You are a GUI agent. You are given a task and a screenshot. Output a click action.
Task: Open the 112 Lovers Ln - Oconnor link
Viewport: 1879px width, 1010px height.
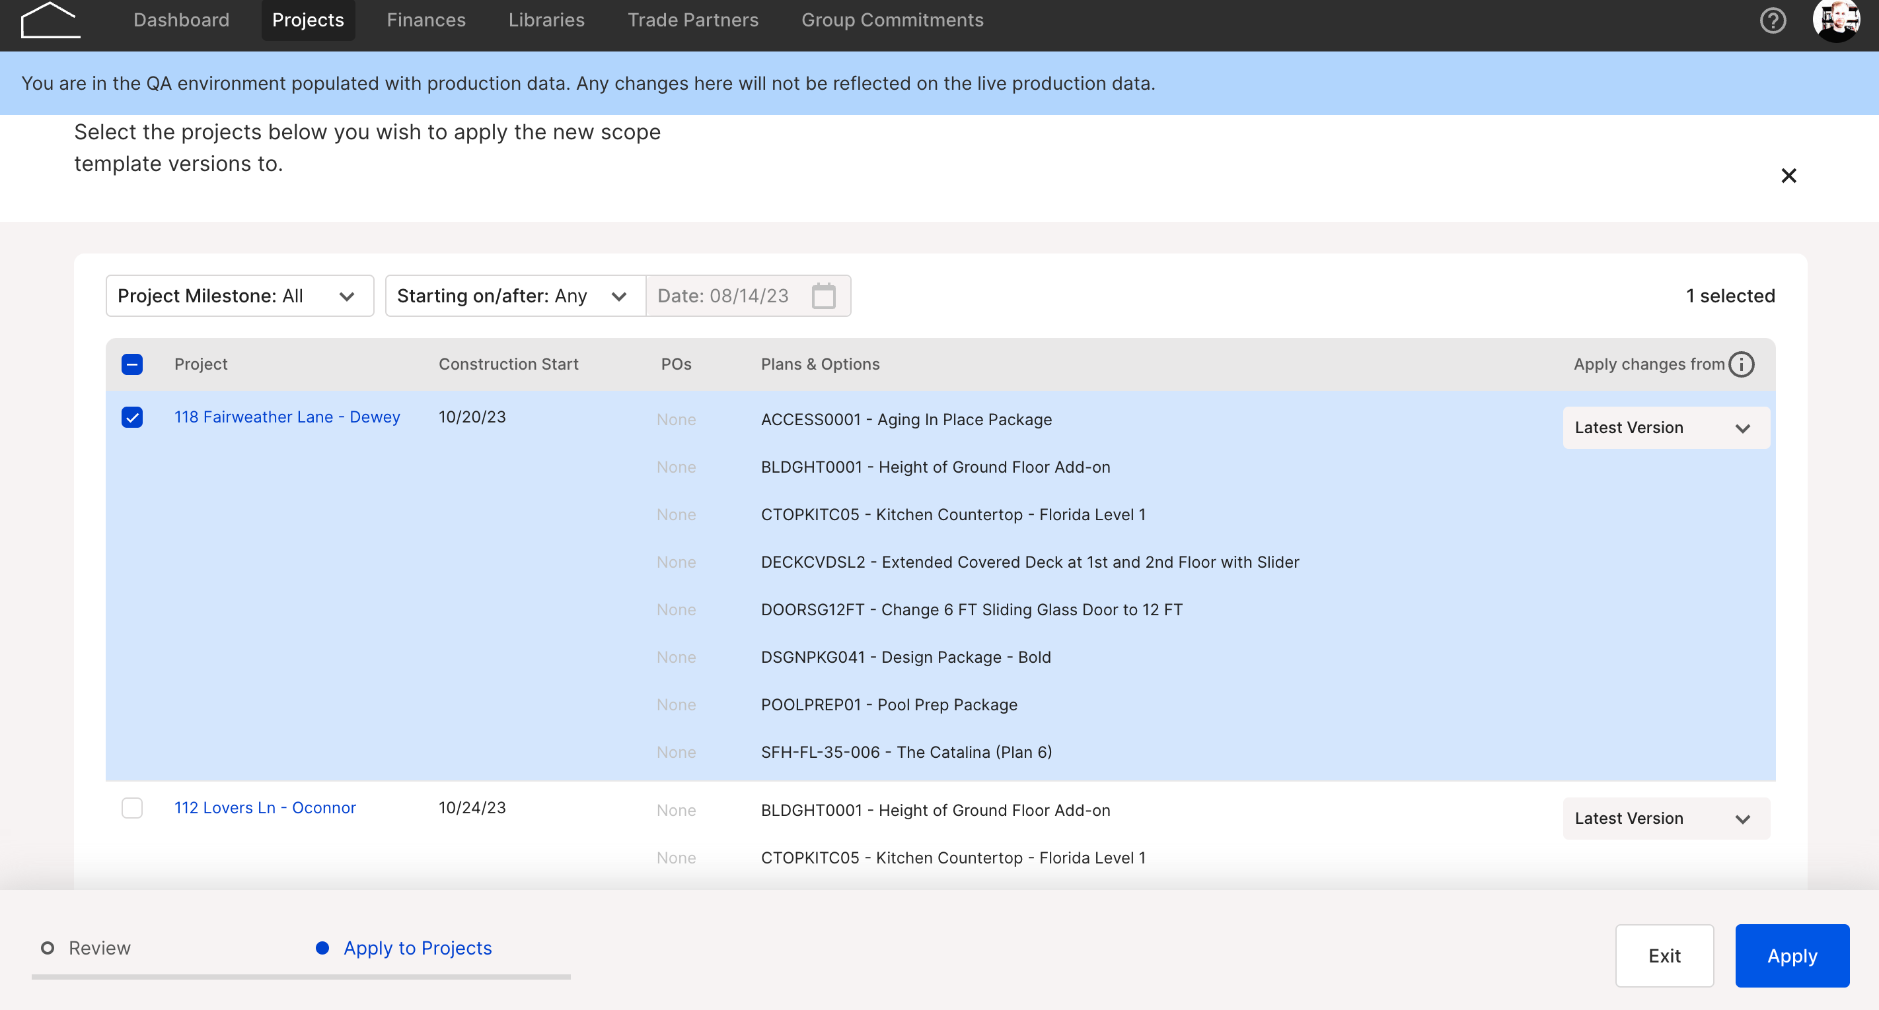(x=265, y=808)
